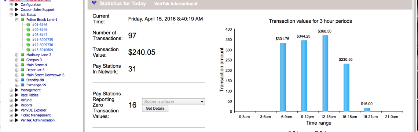
Task: Click arrow icon next to Reports
Action: pos(16,105)
